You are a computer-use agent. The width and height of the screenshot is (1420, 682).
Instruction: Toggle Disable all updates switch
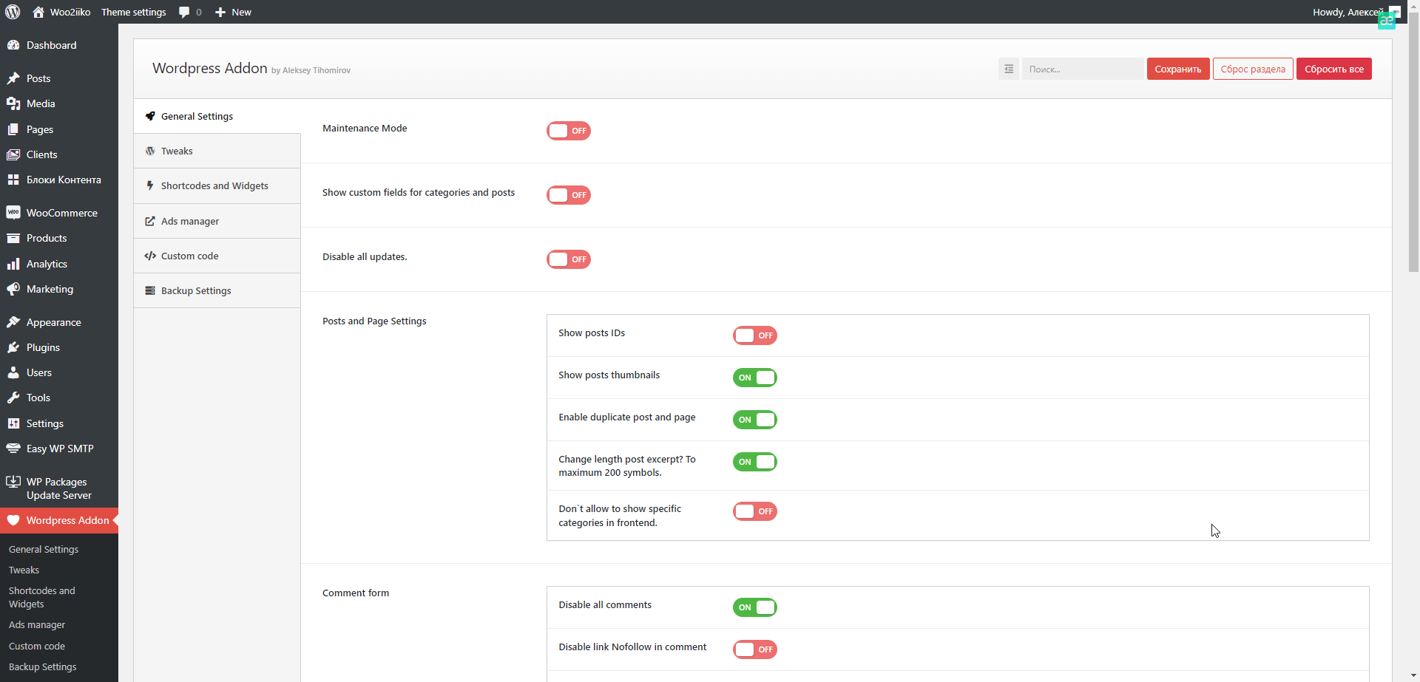[569, 259]
